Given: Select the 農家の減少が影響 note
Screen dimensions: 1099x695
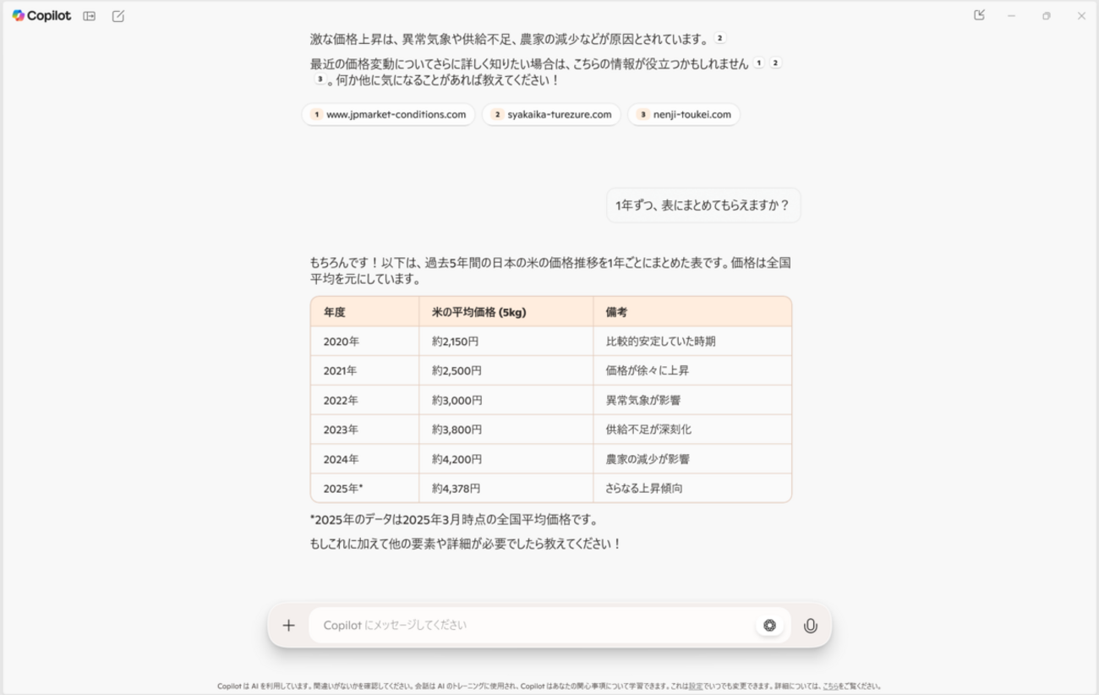Looking at the screenshot, I should coord(692,459).
